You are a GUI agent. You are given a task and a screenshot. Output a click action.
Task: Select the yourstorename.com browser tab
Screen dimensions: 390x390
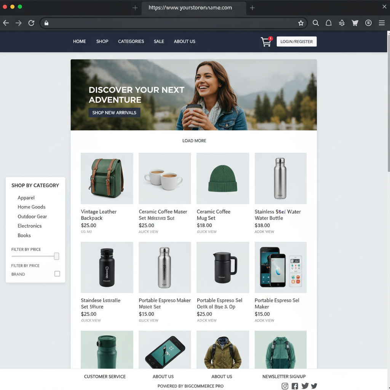pos(194,8)
